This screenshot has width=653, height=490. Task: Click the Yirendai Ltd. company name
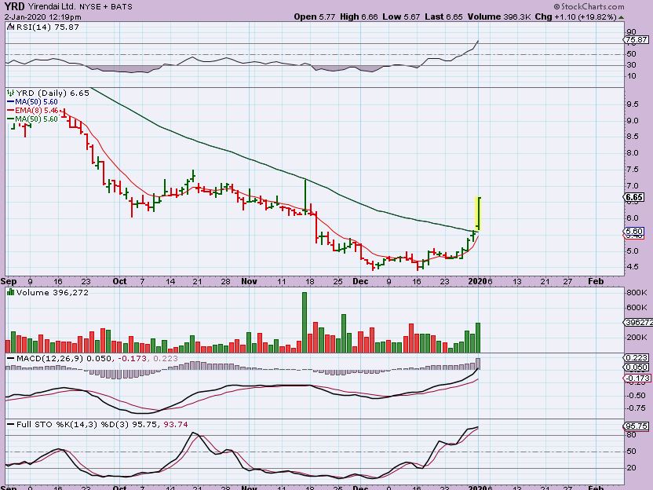(x=52, y=6)
